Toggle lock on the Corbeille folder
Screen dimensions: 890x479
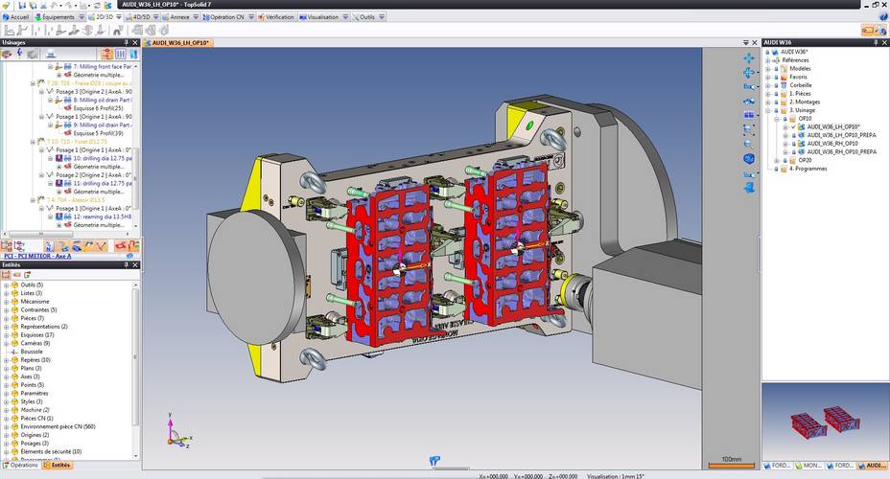[776, 85]
